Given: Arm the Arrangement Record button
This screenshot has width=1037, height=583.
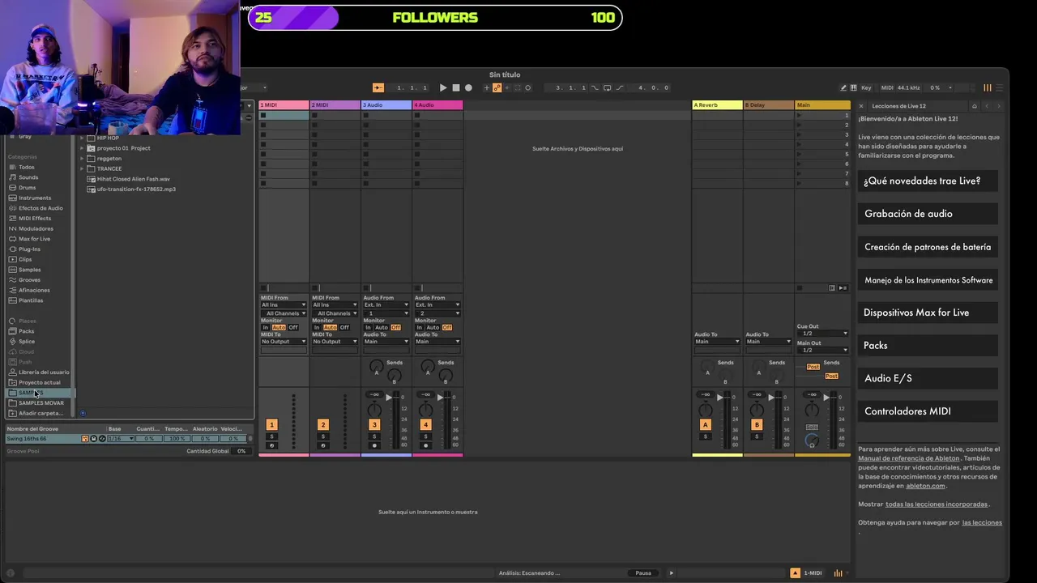Looking at the screenshot, I should click(x=468, y=87).
